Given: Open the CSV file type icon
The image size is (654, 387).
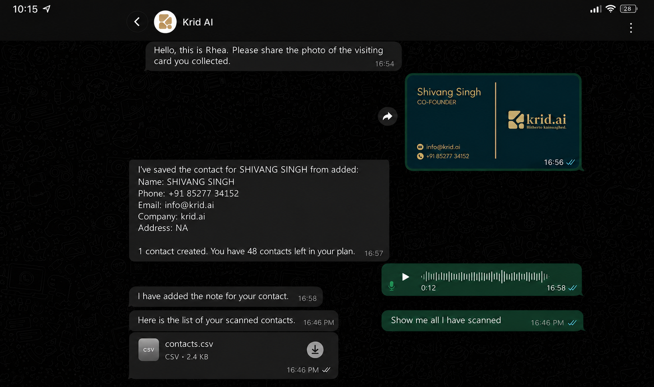Looking at the screenshot, I should 148,350.
